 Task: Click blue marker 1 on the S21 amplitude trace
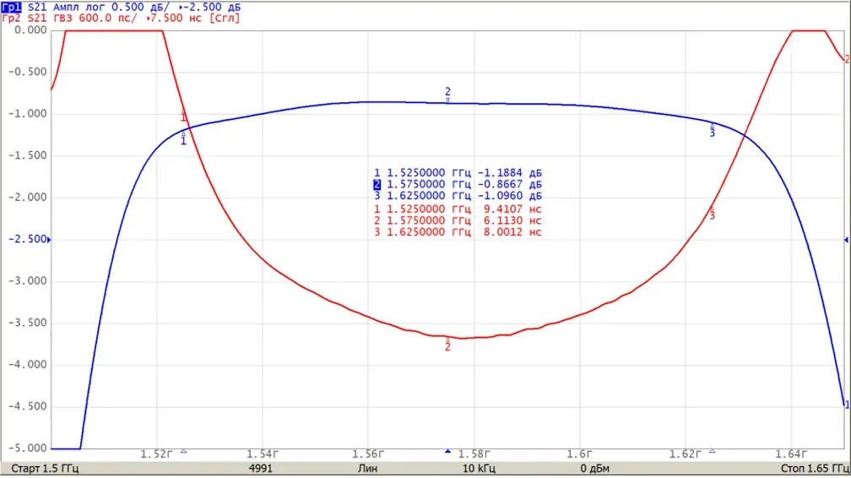(183, 138)
